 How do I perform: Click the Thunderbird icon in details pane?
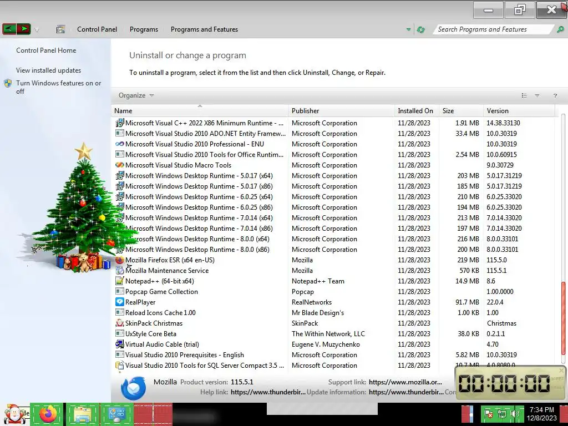(133, 388)
